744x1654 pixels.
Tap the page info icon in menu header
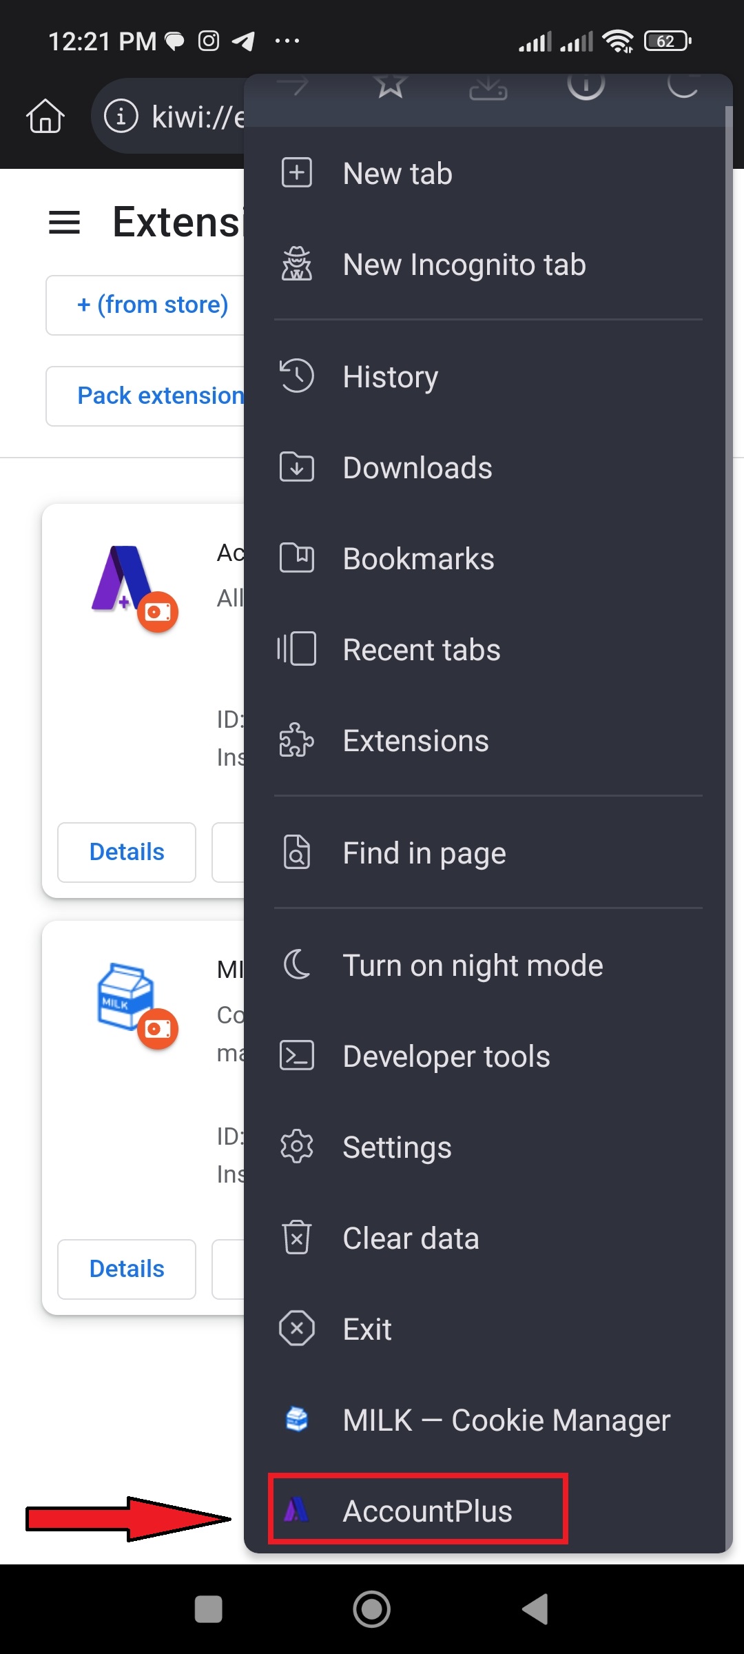point(586,85)
